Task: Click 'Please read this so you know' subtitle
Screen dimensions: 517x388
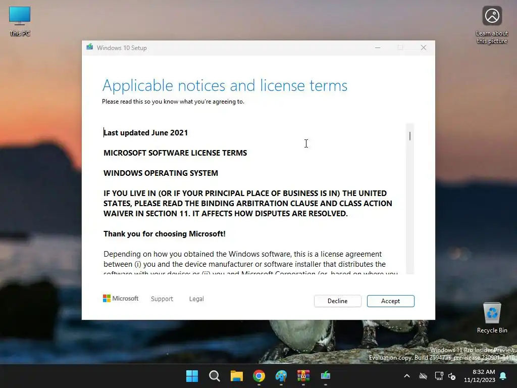Action: tap(173, 102)
